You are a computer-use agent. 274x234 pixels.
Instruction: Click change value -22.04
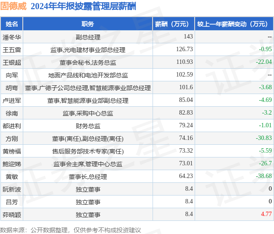(264, 62)
